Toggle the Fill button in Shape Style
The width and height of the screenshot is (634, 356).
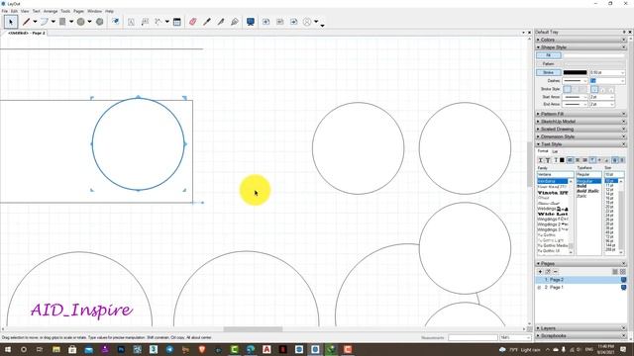(549, 55)
